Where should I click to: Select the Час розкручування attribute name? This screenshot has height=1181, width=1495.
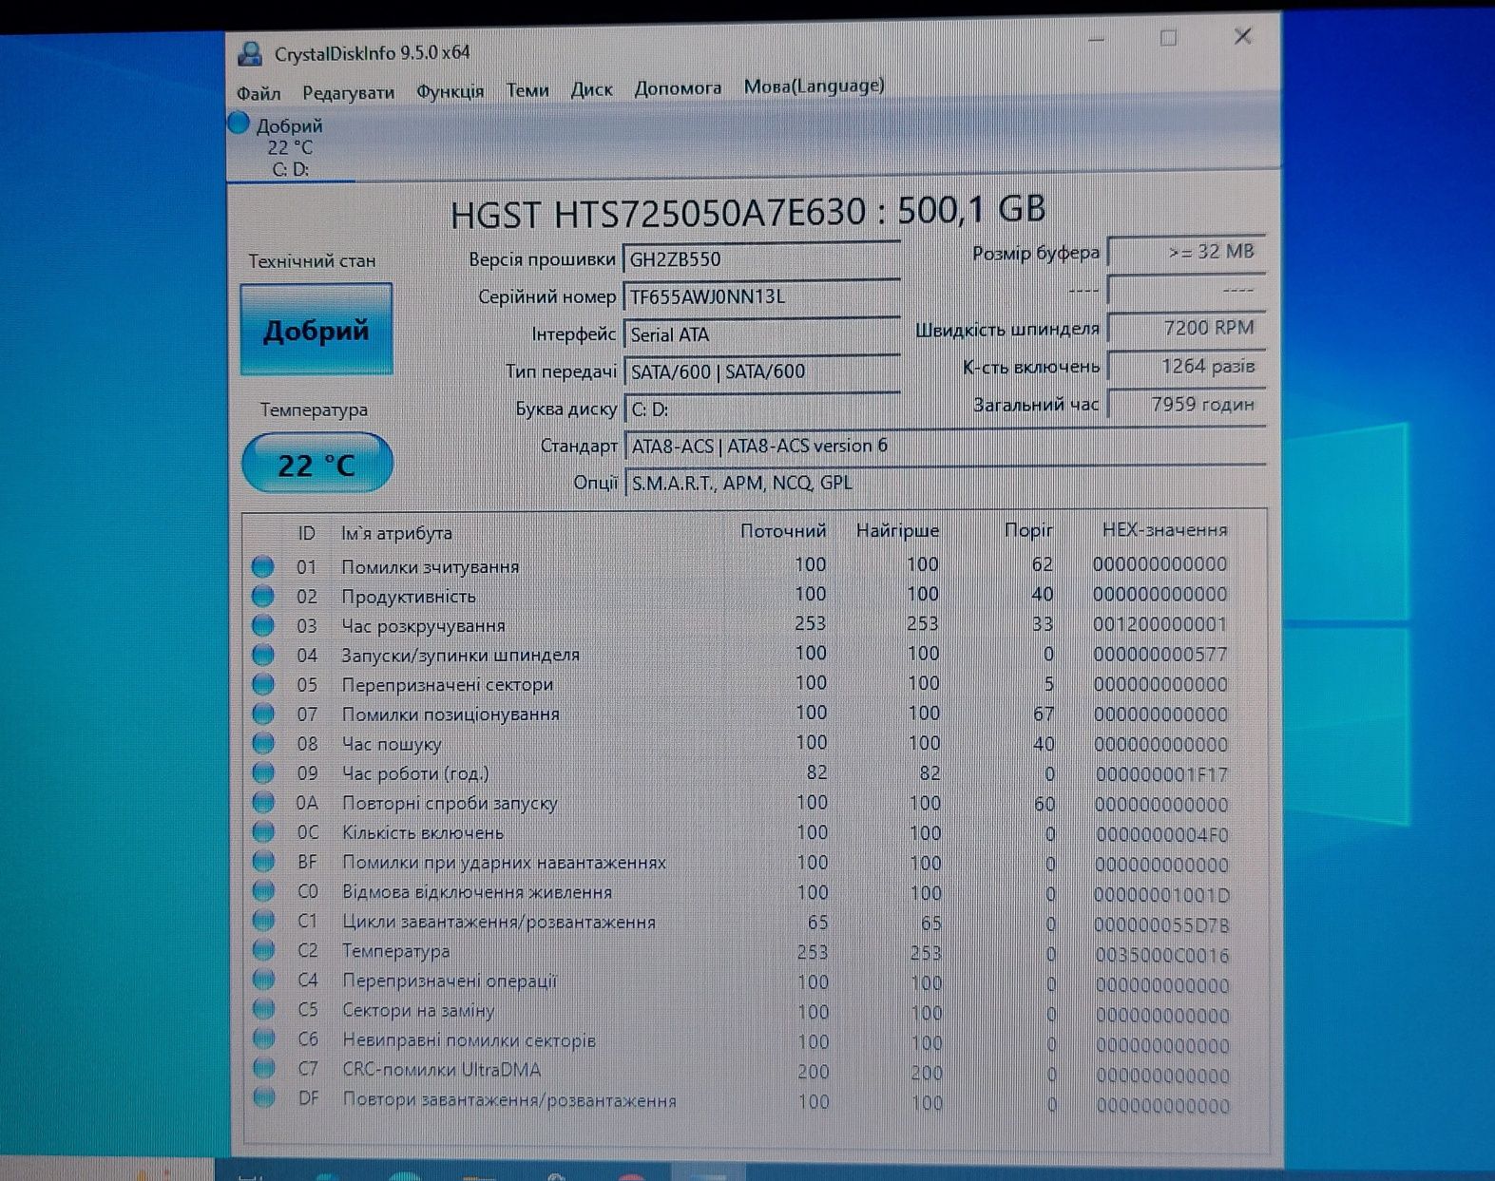(424, 626)
